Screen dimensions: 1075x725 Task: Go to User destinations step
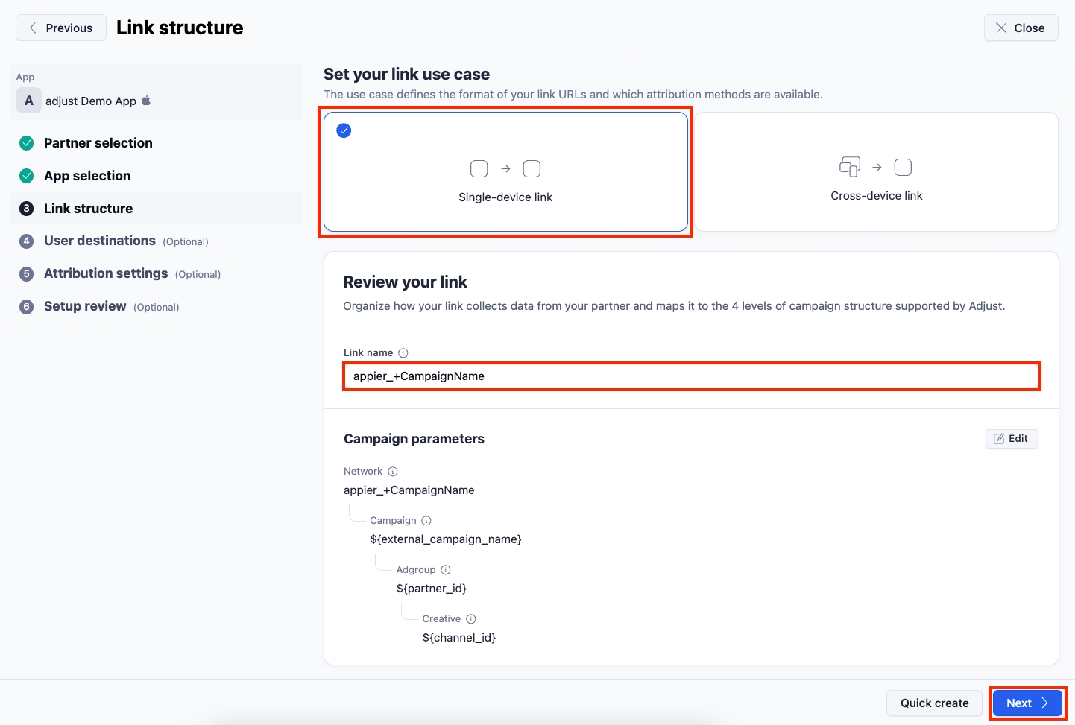(100, 241)
